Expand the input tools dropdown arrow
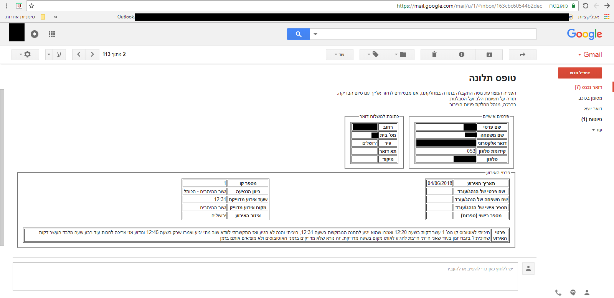614x298 pixels. tap(49, 54)
